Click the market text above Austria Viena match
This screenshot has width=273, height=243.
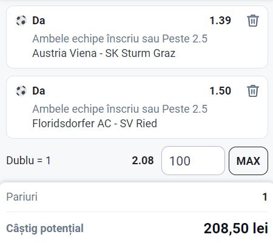click(120, 39)
